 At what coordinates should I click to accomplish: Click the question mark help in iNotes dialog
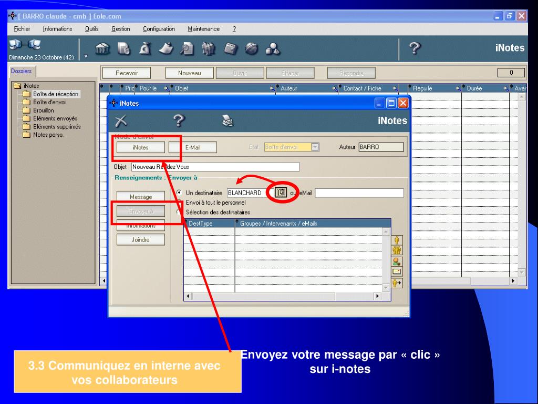(x=179, y=120)
